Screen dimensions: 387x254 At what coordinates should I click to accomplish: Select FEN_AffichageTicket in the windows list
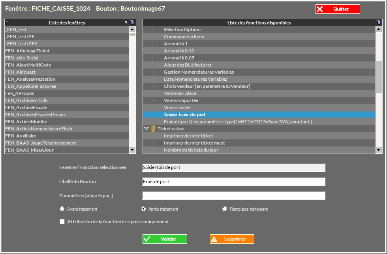[28, 51]
